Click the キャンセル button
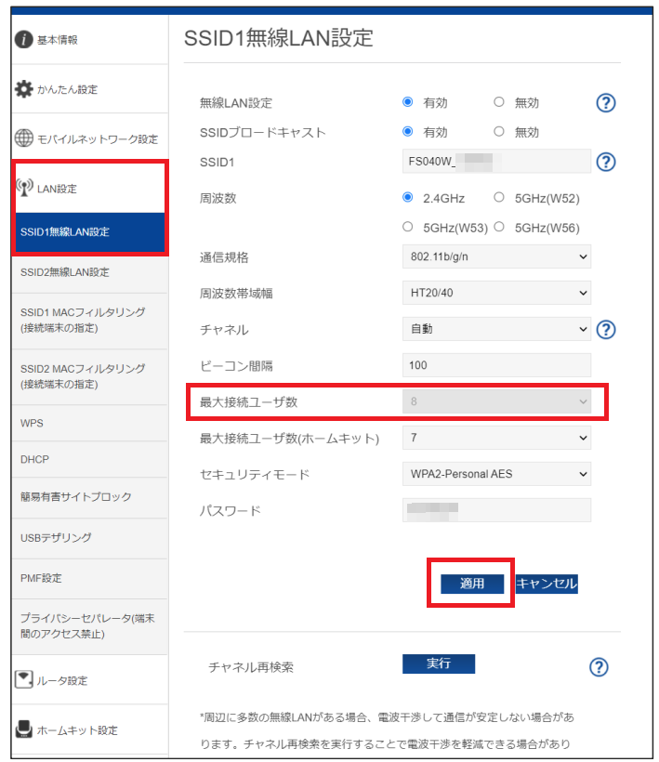Viewport: 659px width, 762px height. [x=547, y=584]
